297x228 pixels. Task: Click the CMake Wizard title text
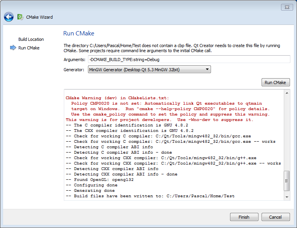39,17
